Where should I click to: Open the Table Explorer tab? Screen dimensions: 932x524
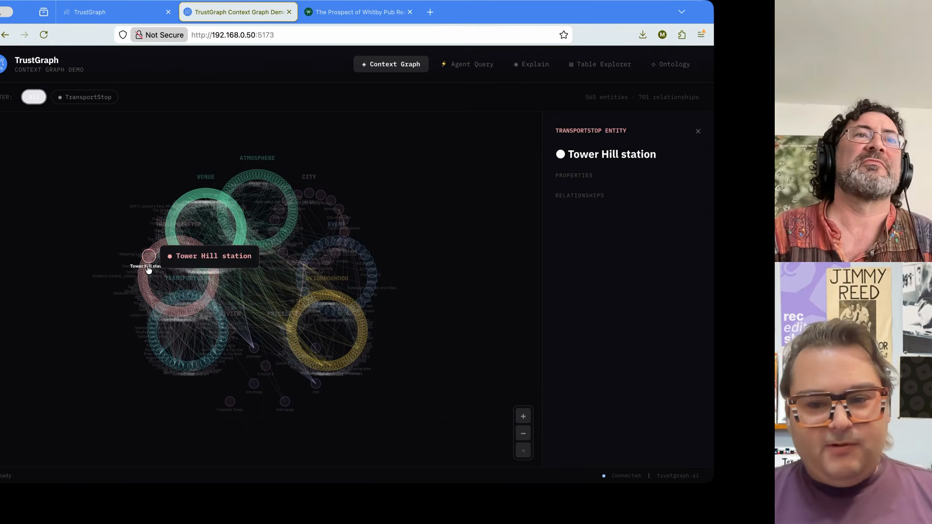tap(600, 64)
